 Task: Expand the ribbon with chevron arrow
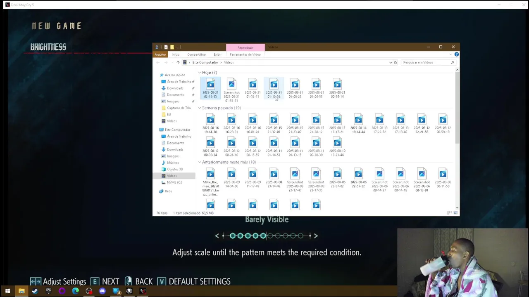451,54
